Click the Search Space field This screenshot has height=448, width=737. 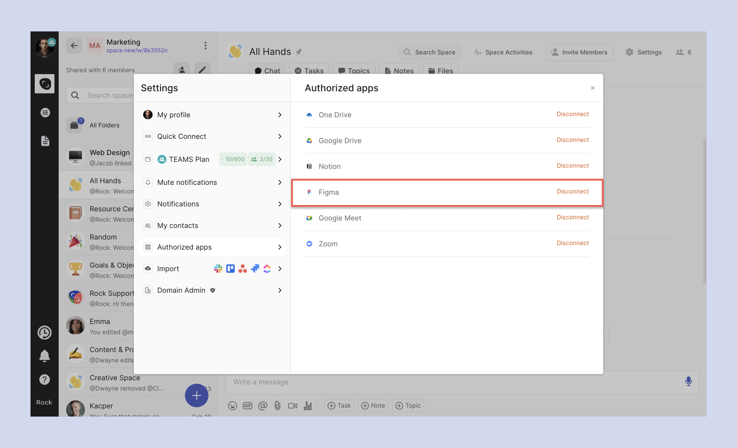[430, 52]
